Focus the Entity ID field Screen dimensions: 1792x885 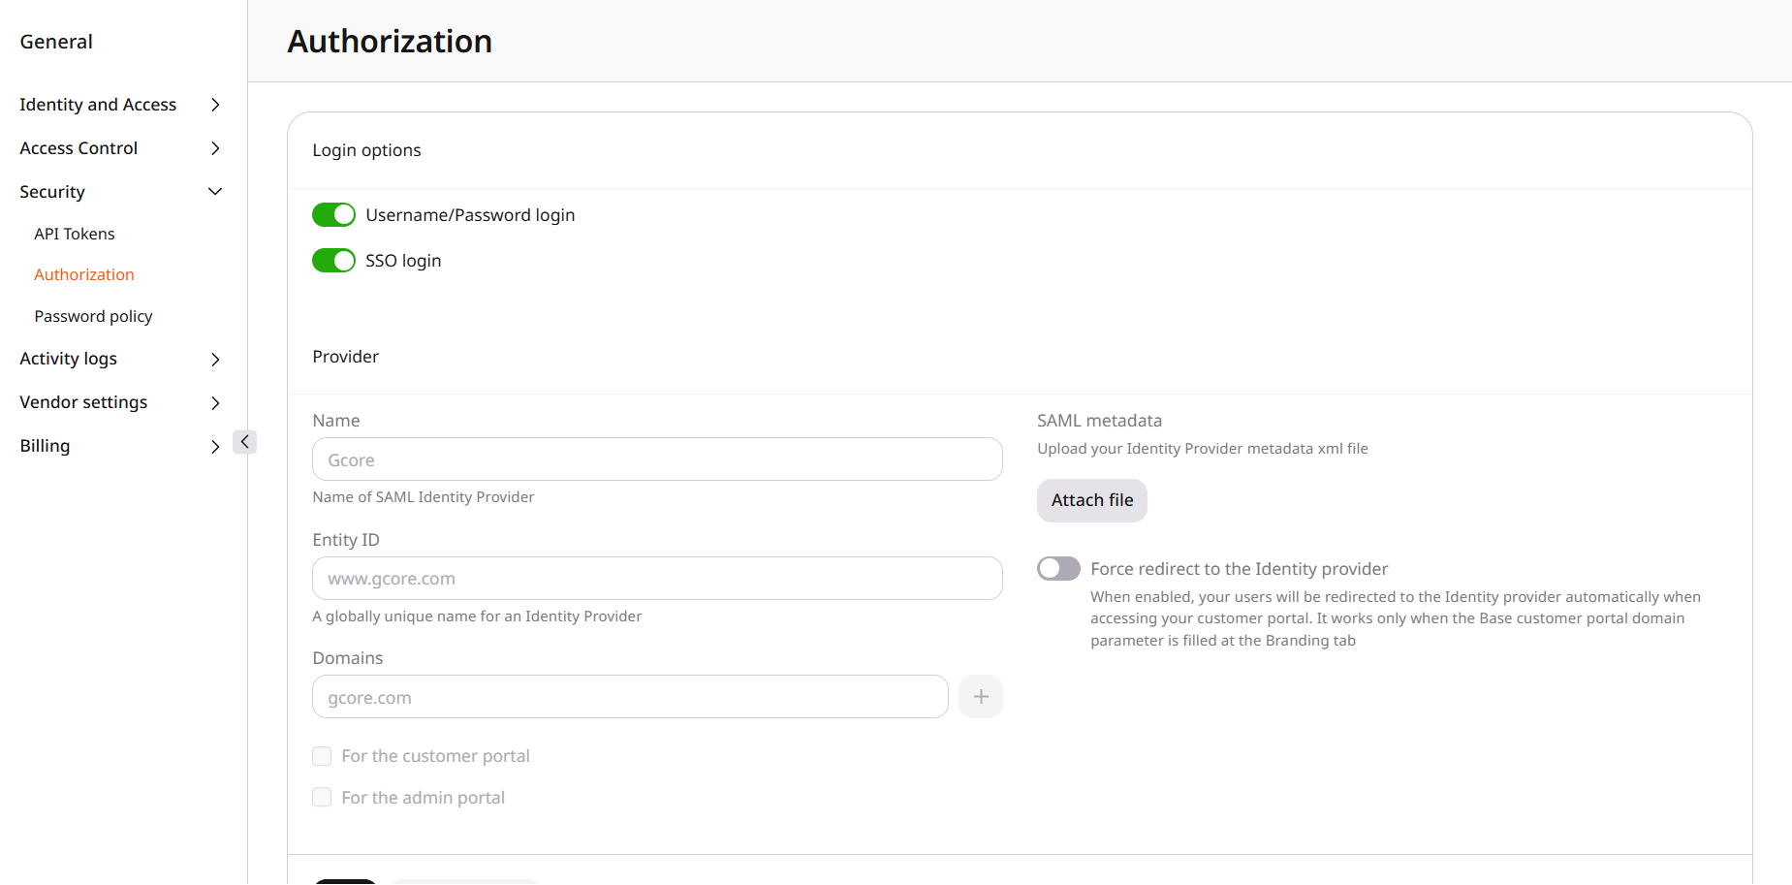point(657,579)
